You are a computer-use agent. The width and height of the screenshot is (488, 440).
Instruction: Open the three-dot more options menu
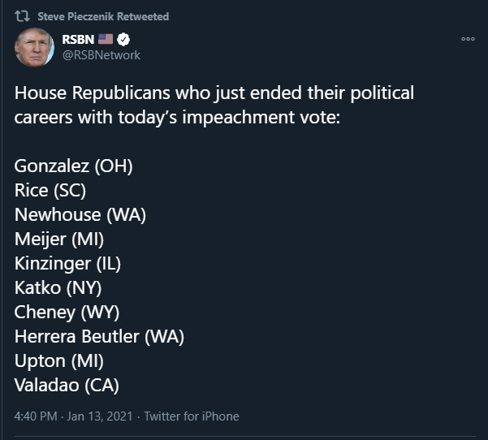coord(467,39)
